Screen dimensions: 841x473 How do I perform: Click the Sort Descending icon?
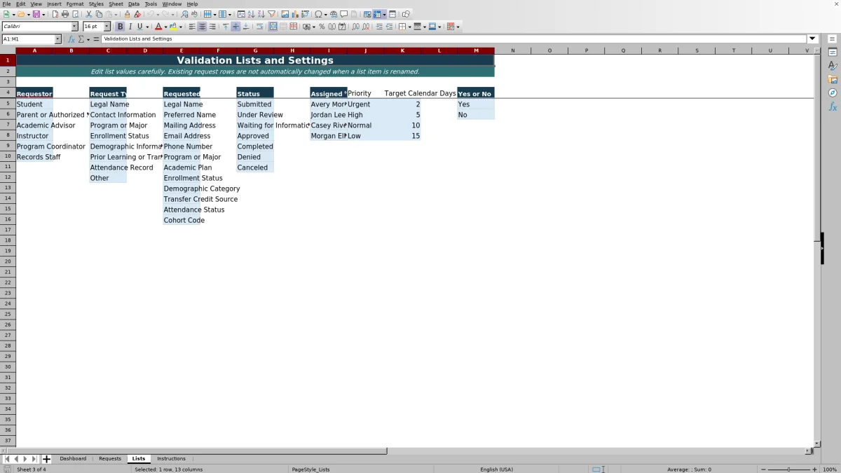click(x=261, y=14)
